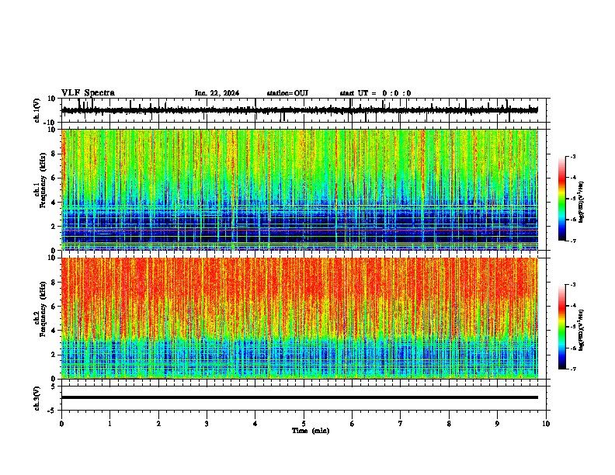Click the flat ch.3 voltage trace
The image size is (615, 475).
[300, 397]
